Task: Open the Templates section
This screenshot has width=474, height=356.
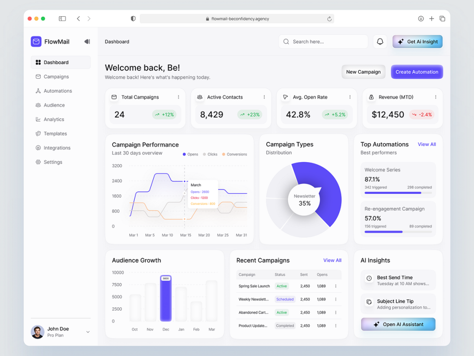Action: (x=54, y=133)
